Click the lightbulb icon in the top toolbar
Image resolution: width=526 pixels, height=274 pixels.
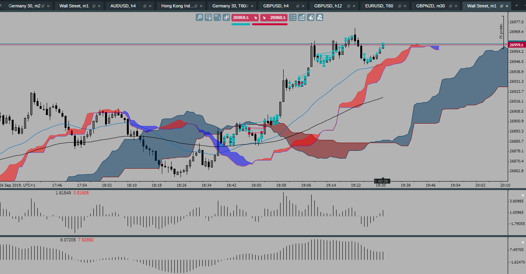pyautogui.click(x=310, y=17)
